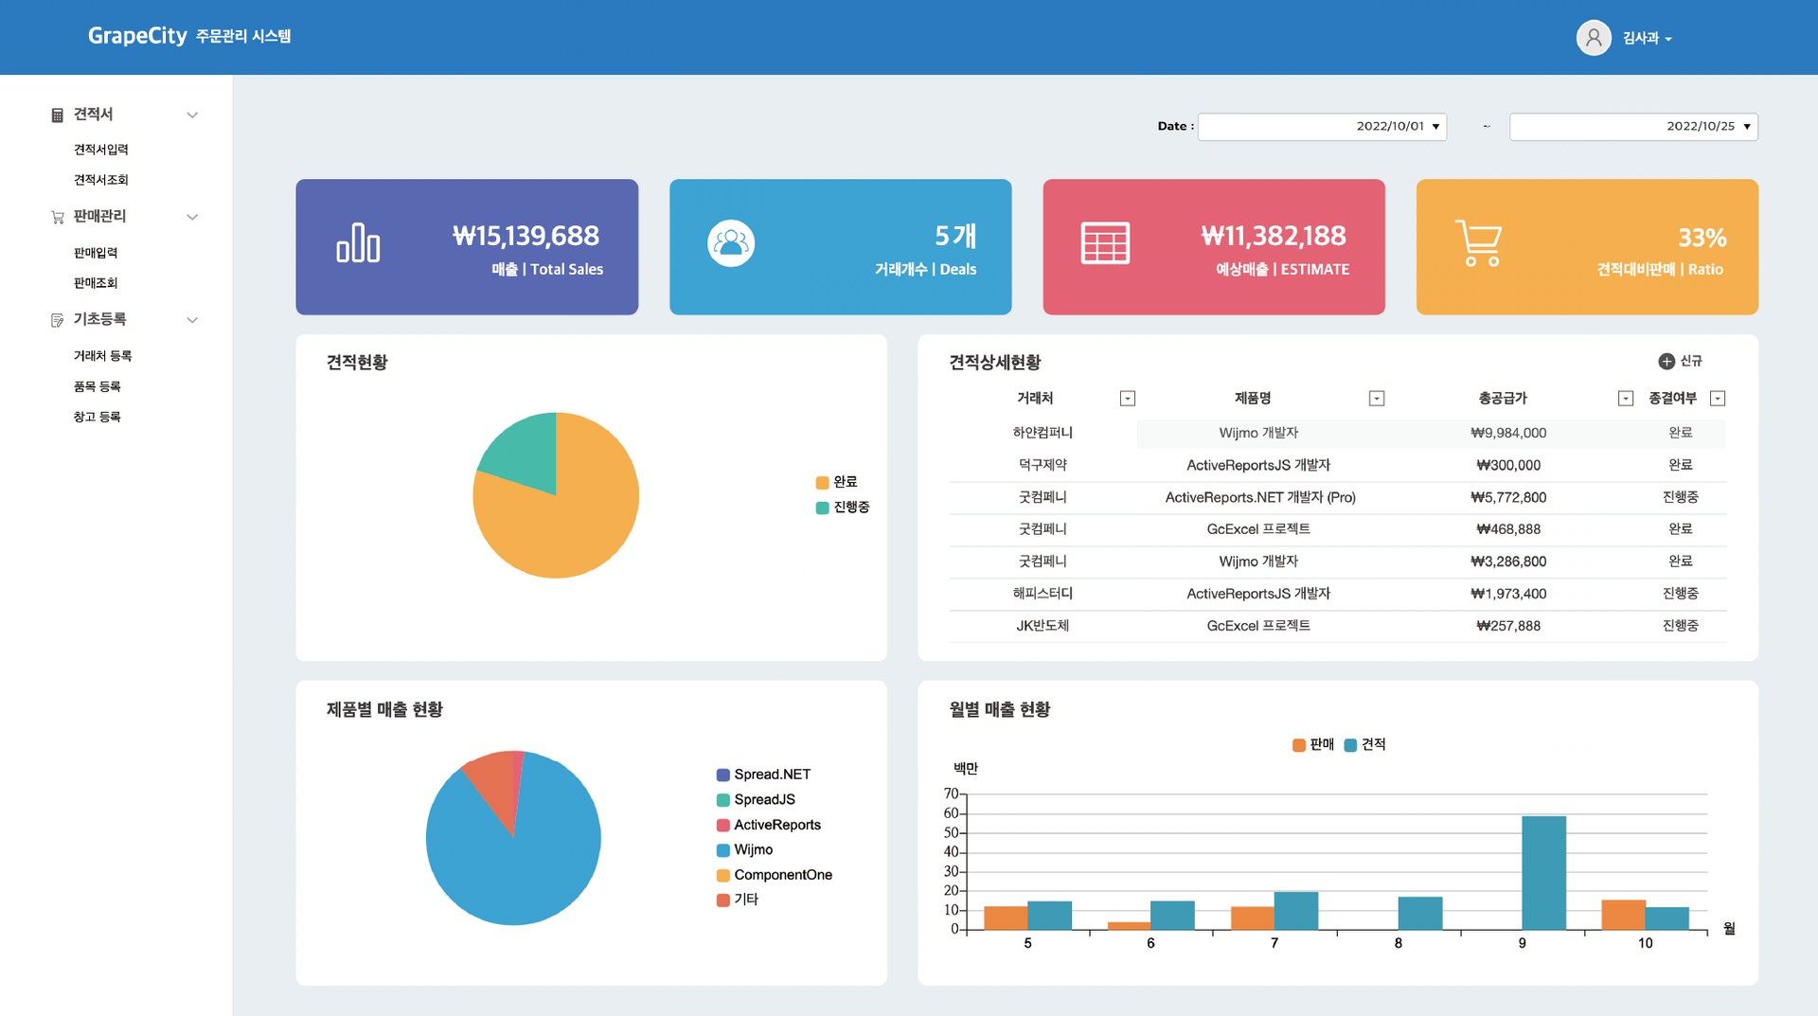
Task: Click the 기타 legend swatch
Action: [x=723, y=900]
